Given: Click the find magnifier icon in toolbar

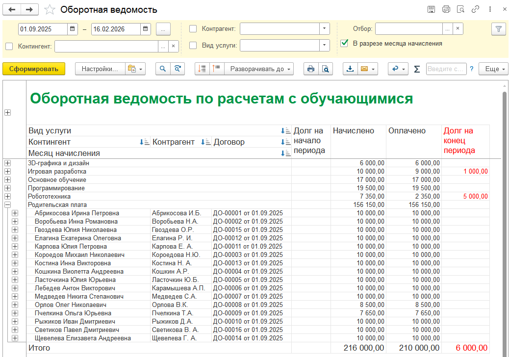Looking at the screenshot, I should coord(163,69).
